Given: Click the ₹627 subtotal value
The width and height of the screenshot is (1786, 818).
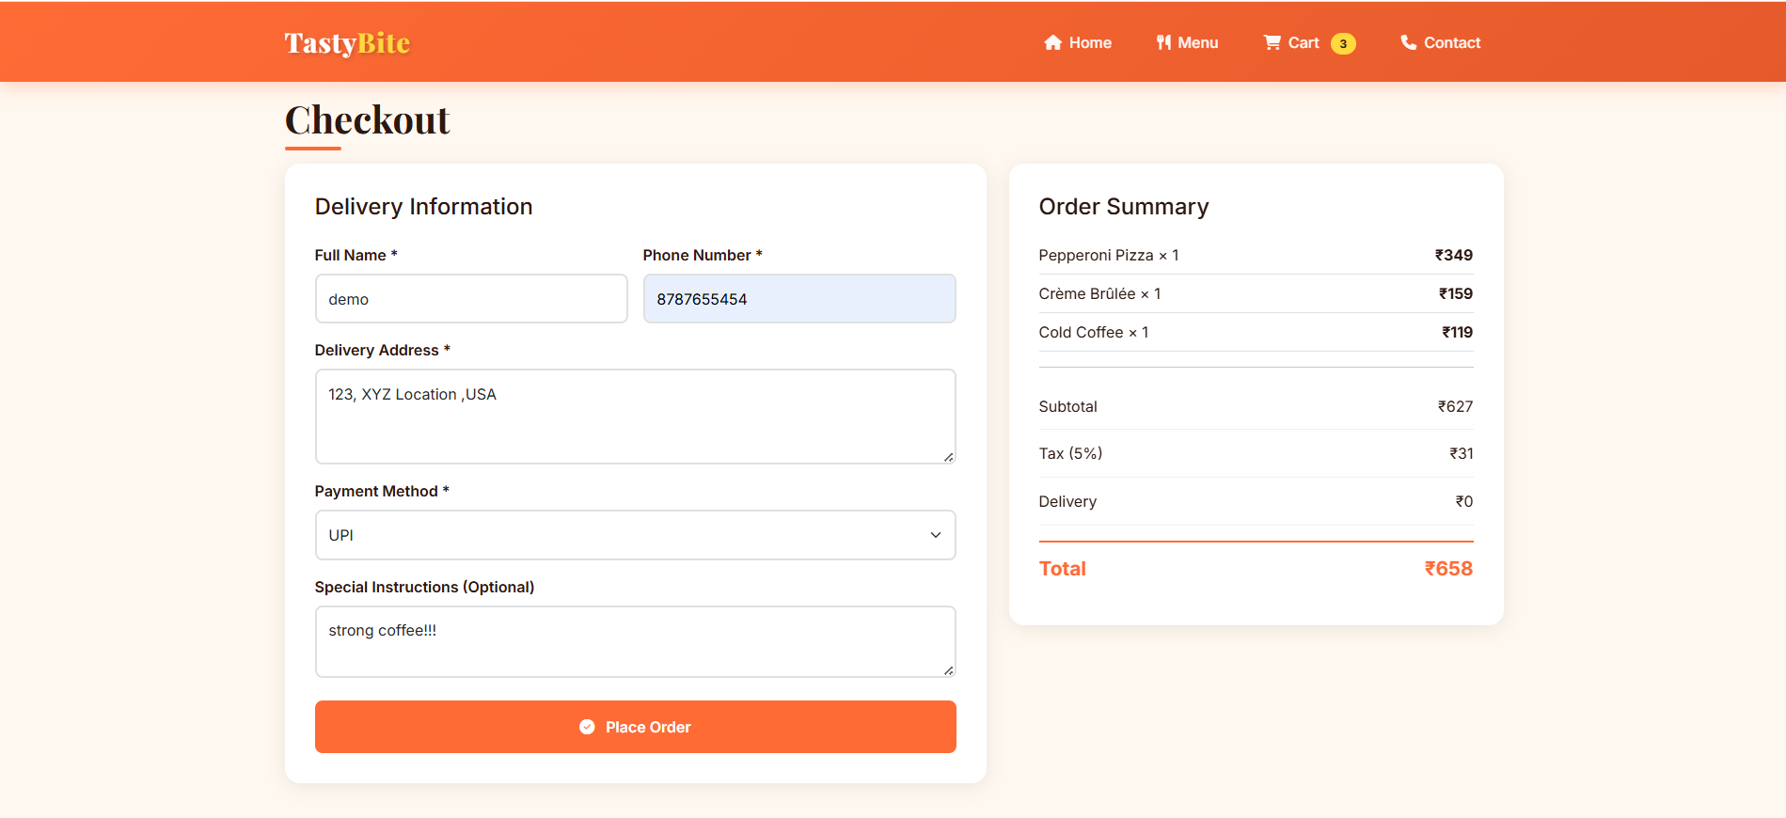Looking at the screenshot, I should tap(1455, 406).
